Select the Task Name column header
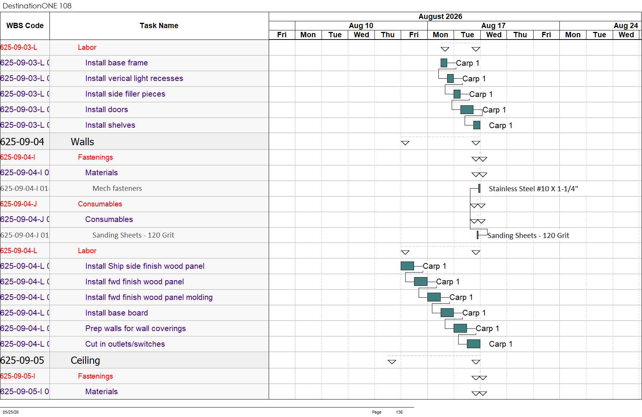This screenshot has width=642, height=417. pyautogui.click(x=159, y=25)
